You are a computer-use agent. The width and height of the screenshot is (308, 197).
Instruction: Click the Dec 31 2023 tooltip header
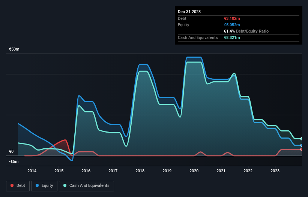(189, 12)
